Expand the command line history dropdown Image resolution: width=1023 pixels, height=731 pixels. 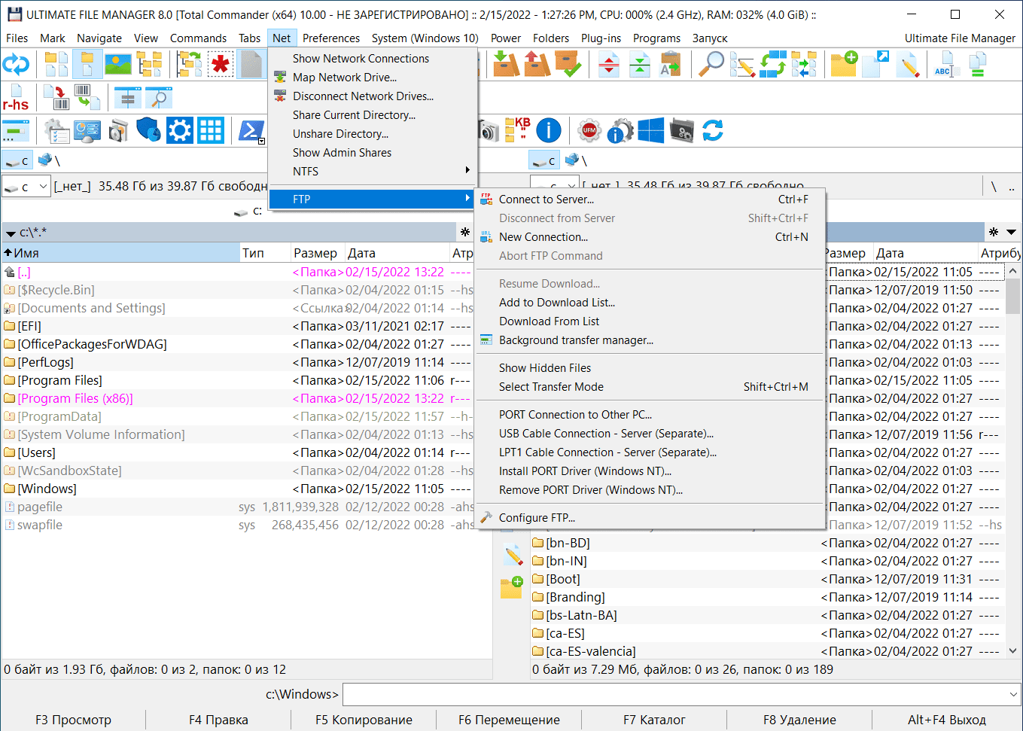click(x=1013, y=694)
